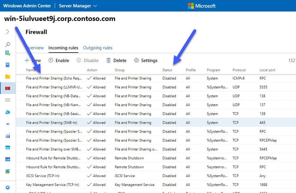The width and height of the screenshot is (296, 193).
Task: Select File and Printer Sharing (NB-Nam... rule
Action: [x=156, y=105]
